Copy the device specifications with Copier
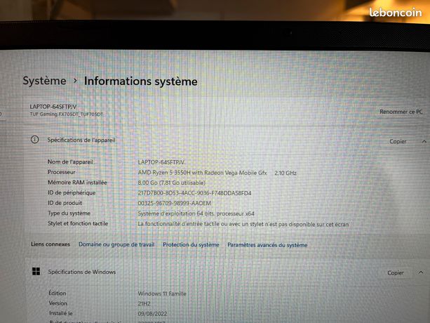 pyautogui.click(x=398, y=141)
